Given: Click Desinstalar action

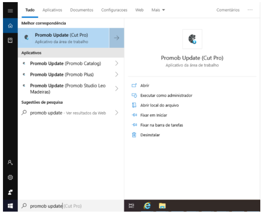Looking at the screenshot, I should point(150,135).
